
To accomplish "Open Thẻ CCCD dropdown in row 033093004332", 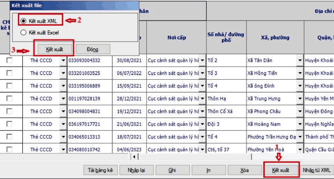I will 63,61.
